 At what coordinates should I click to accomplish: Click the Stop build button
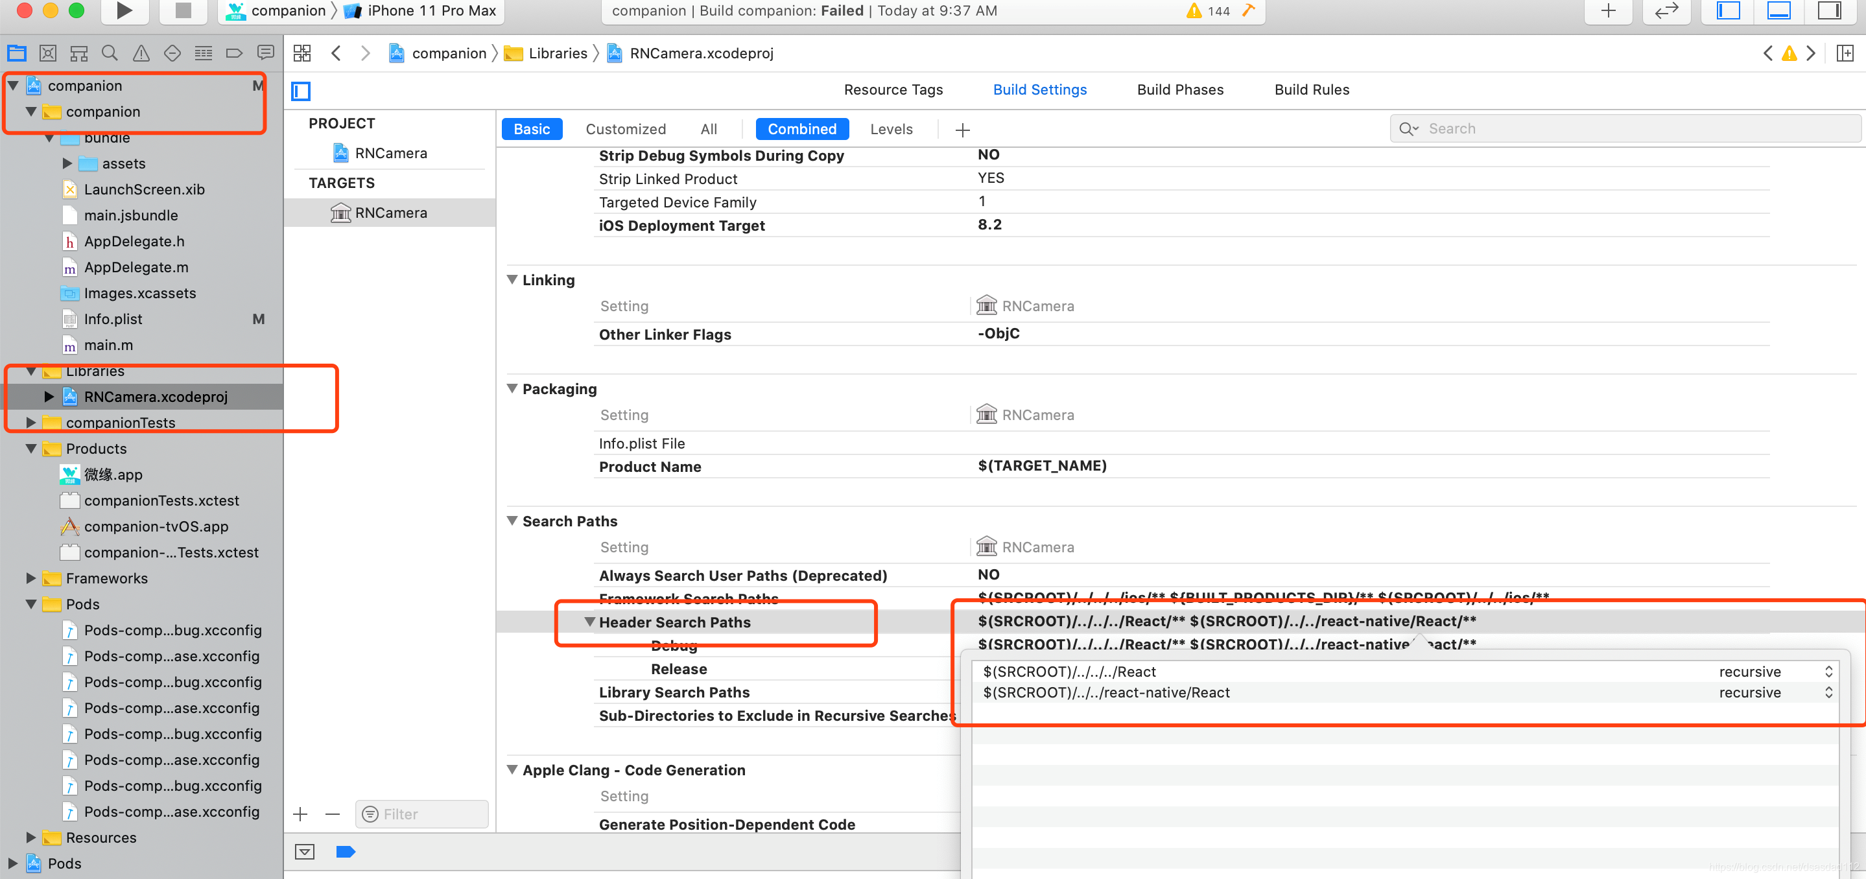pyautogui.click(x=183, y=10)
